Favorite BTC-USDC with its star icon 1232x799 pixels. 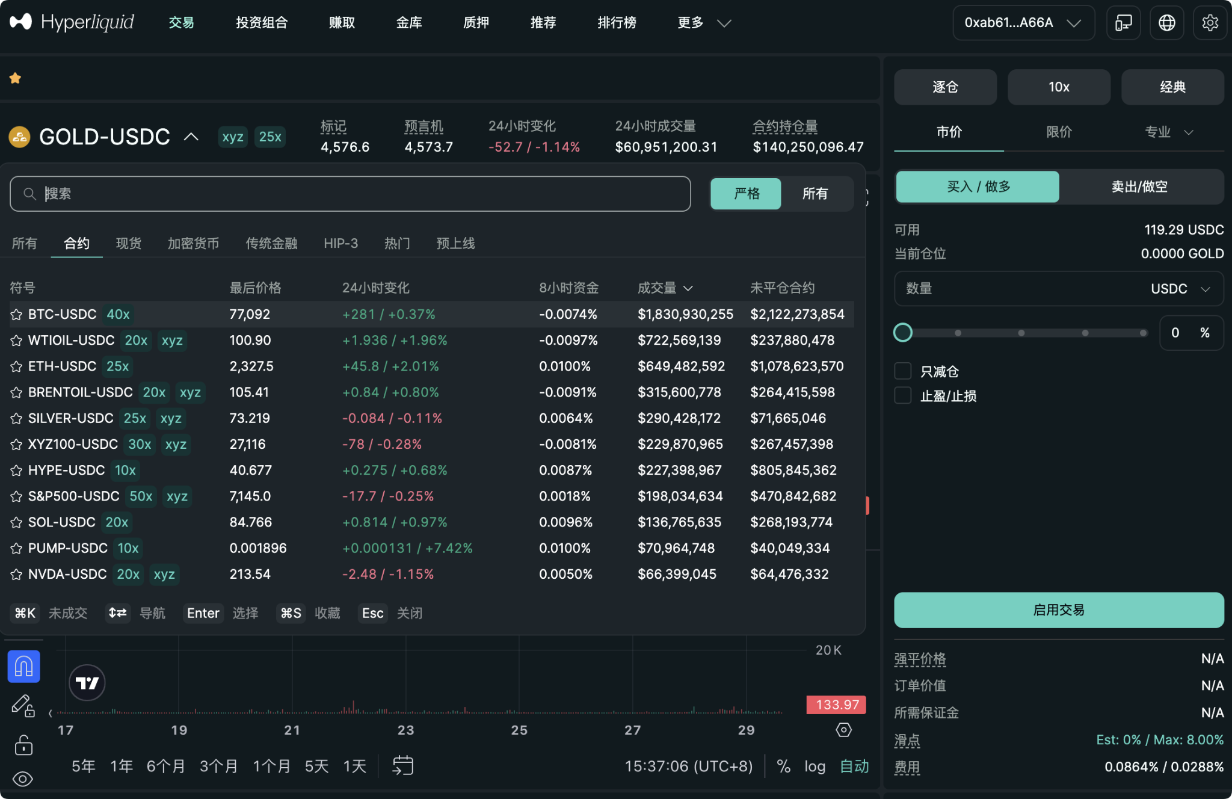click(x=16, y=315)
